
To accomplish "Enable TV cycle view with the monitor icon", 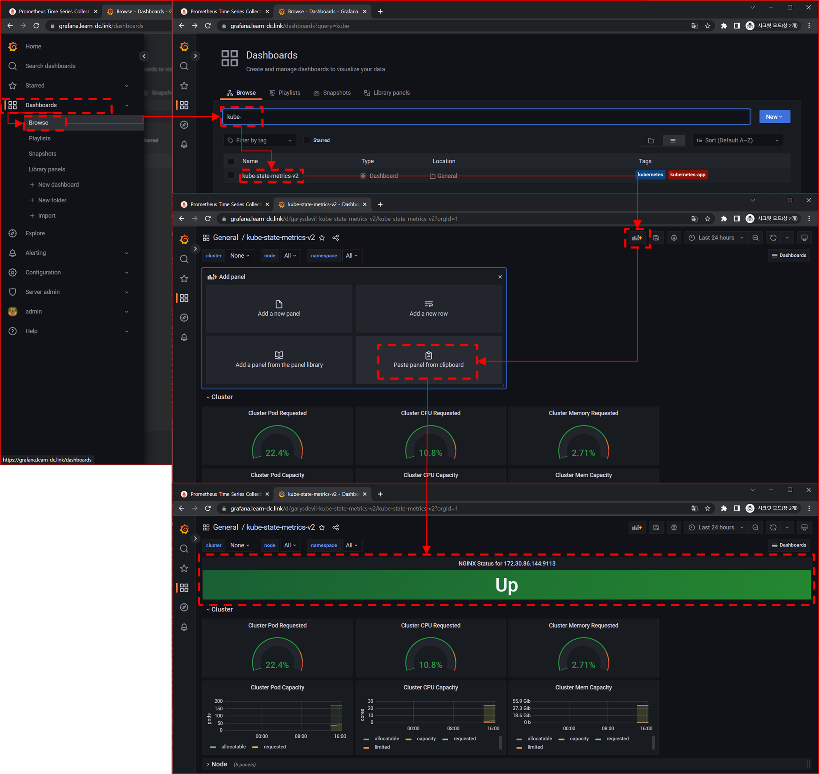I will pos(804,238).
